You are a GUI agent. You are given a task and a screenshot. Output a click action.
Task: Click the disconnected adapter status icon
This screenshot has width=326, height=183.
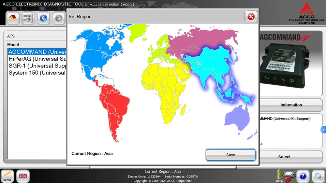288,176
